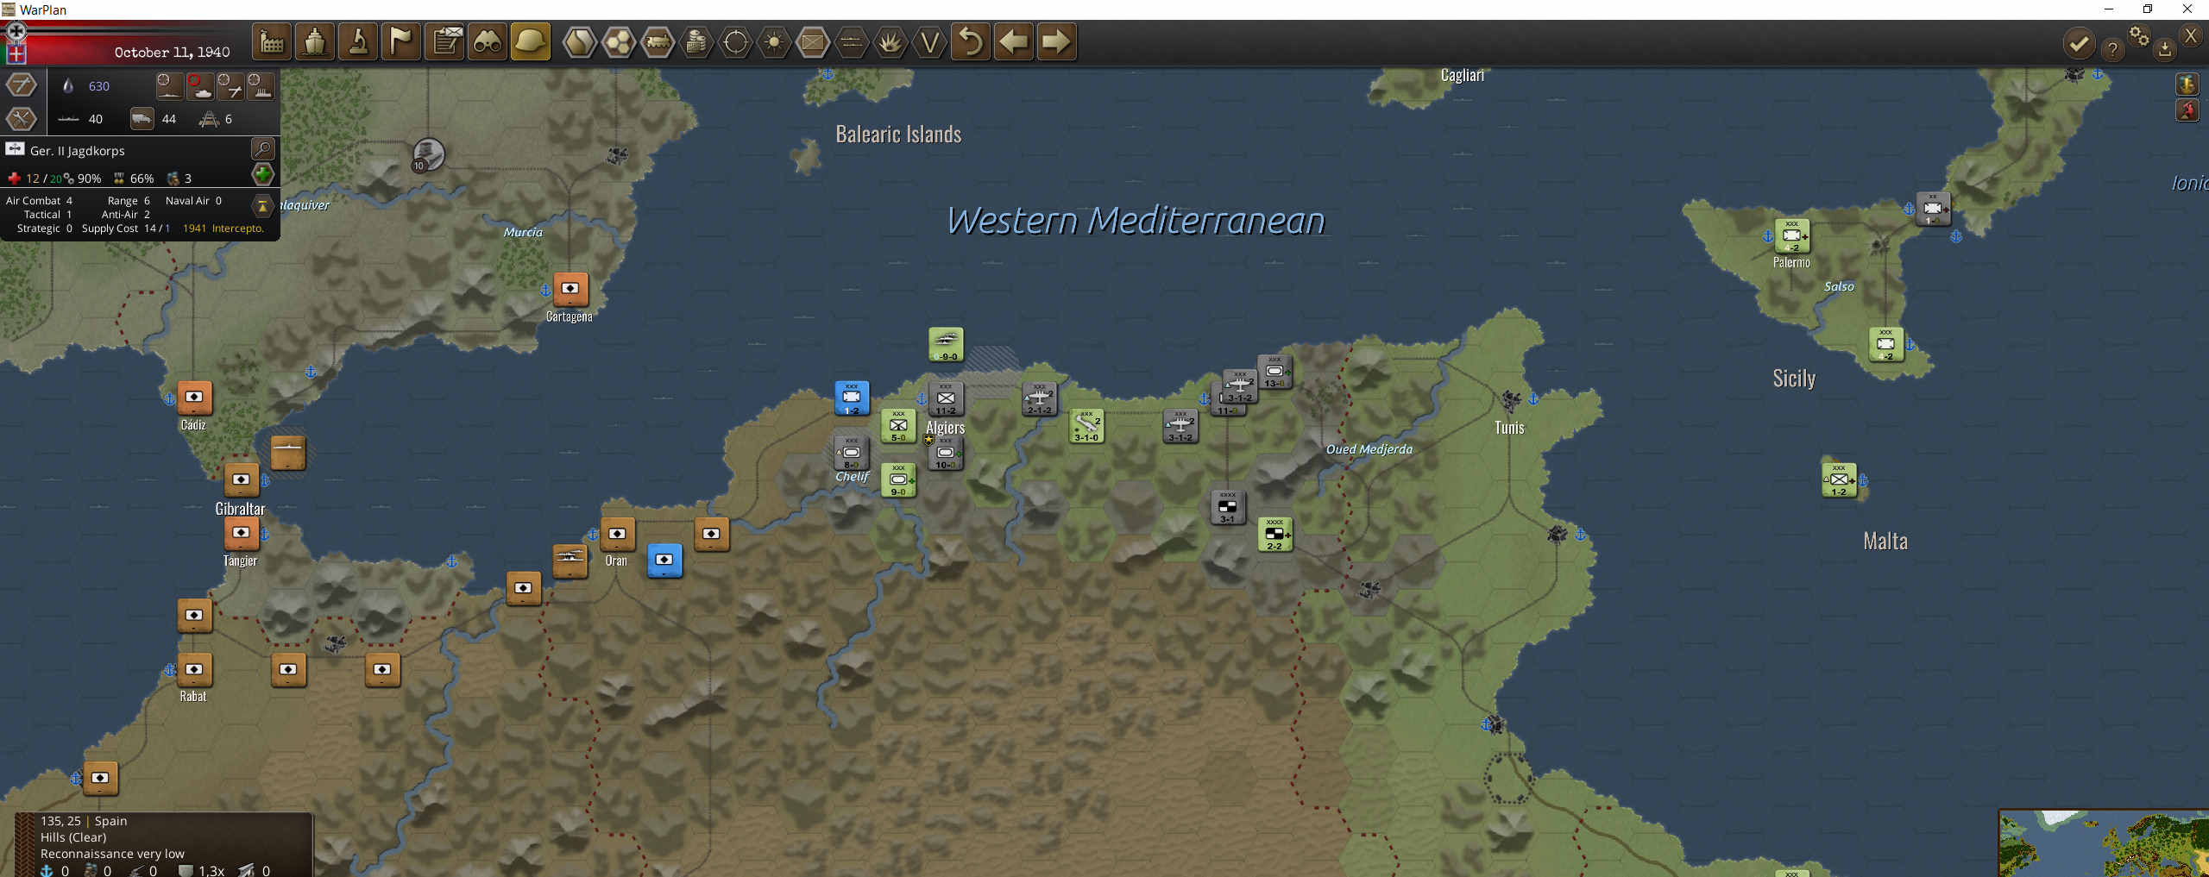
Task: Click the Reconnaissance very low status text
Action: tap(112, 854)
